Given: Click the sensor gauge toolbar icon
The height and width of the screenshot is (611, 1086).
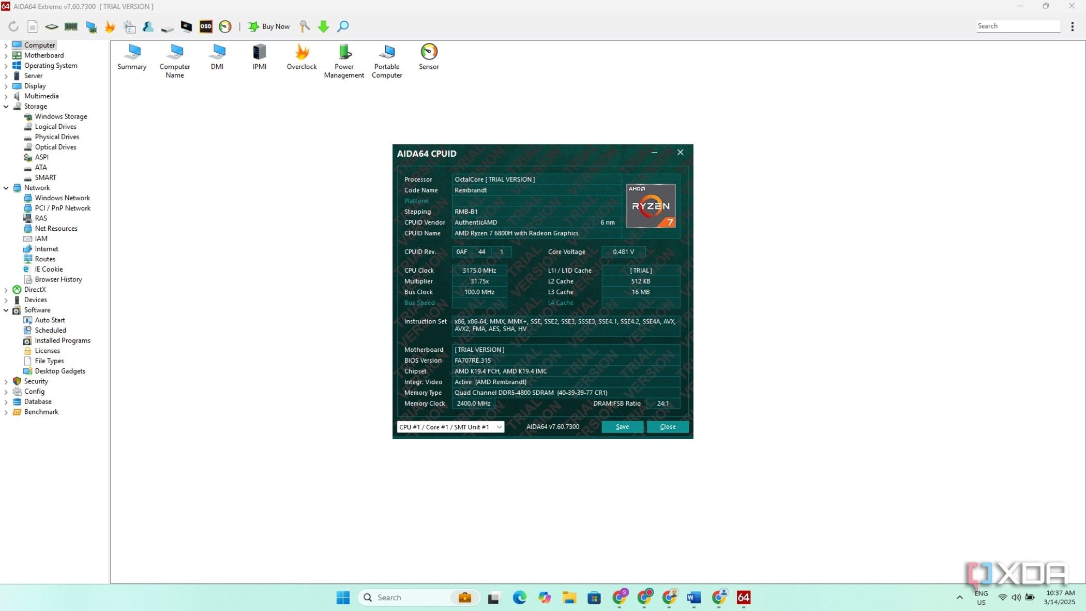Looking at the screenshot, I should 225,26.
